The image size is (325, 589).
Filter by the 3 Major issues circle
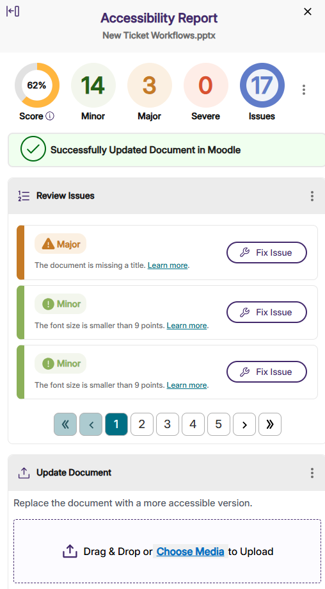pos(150,85)
